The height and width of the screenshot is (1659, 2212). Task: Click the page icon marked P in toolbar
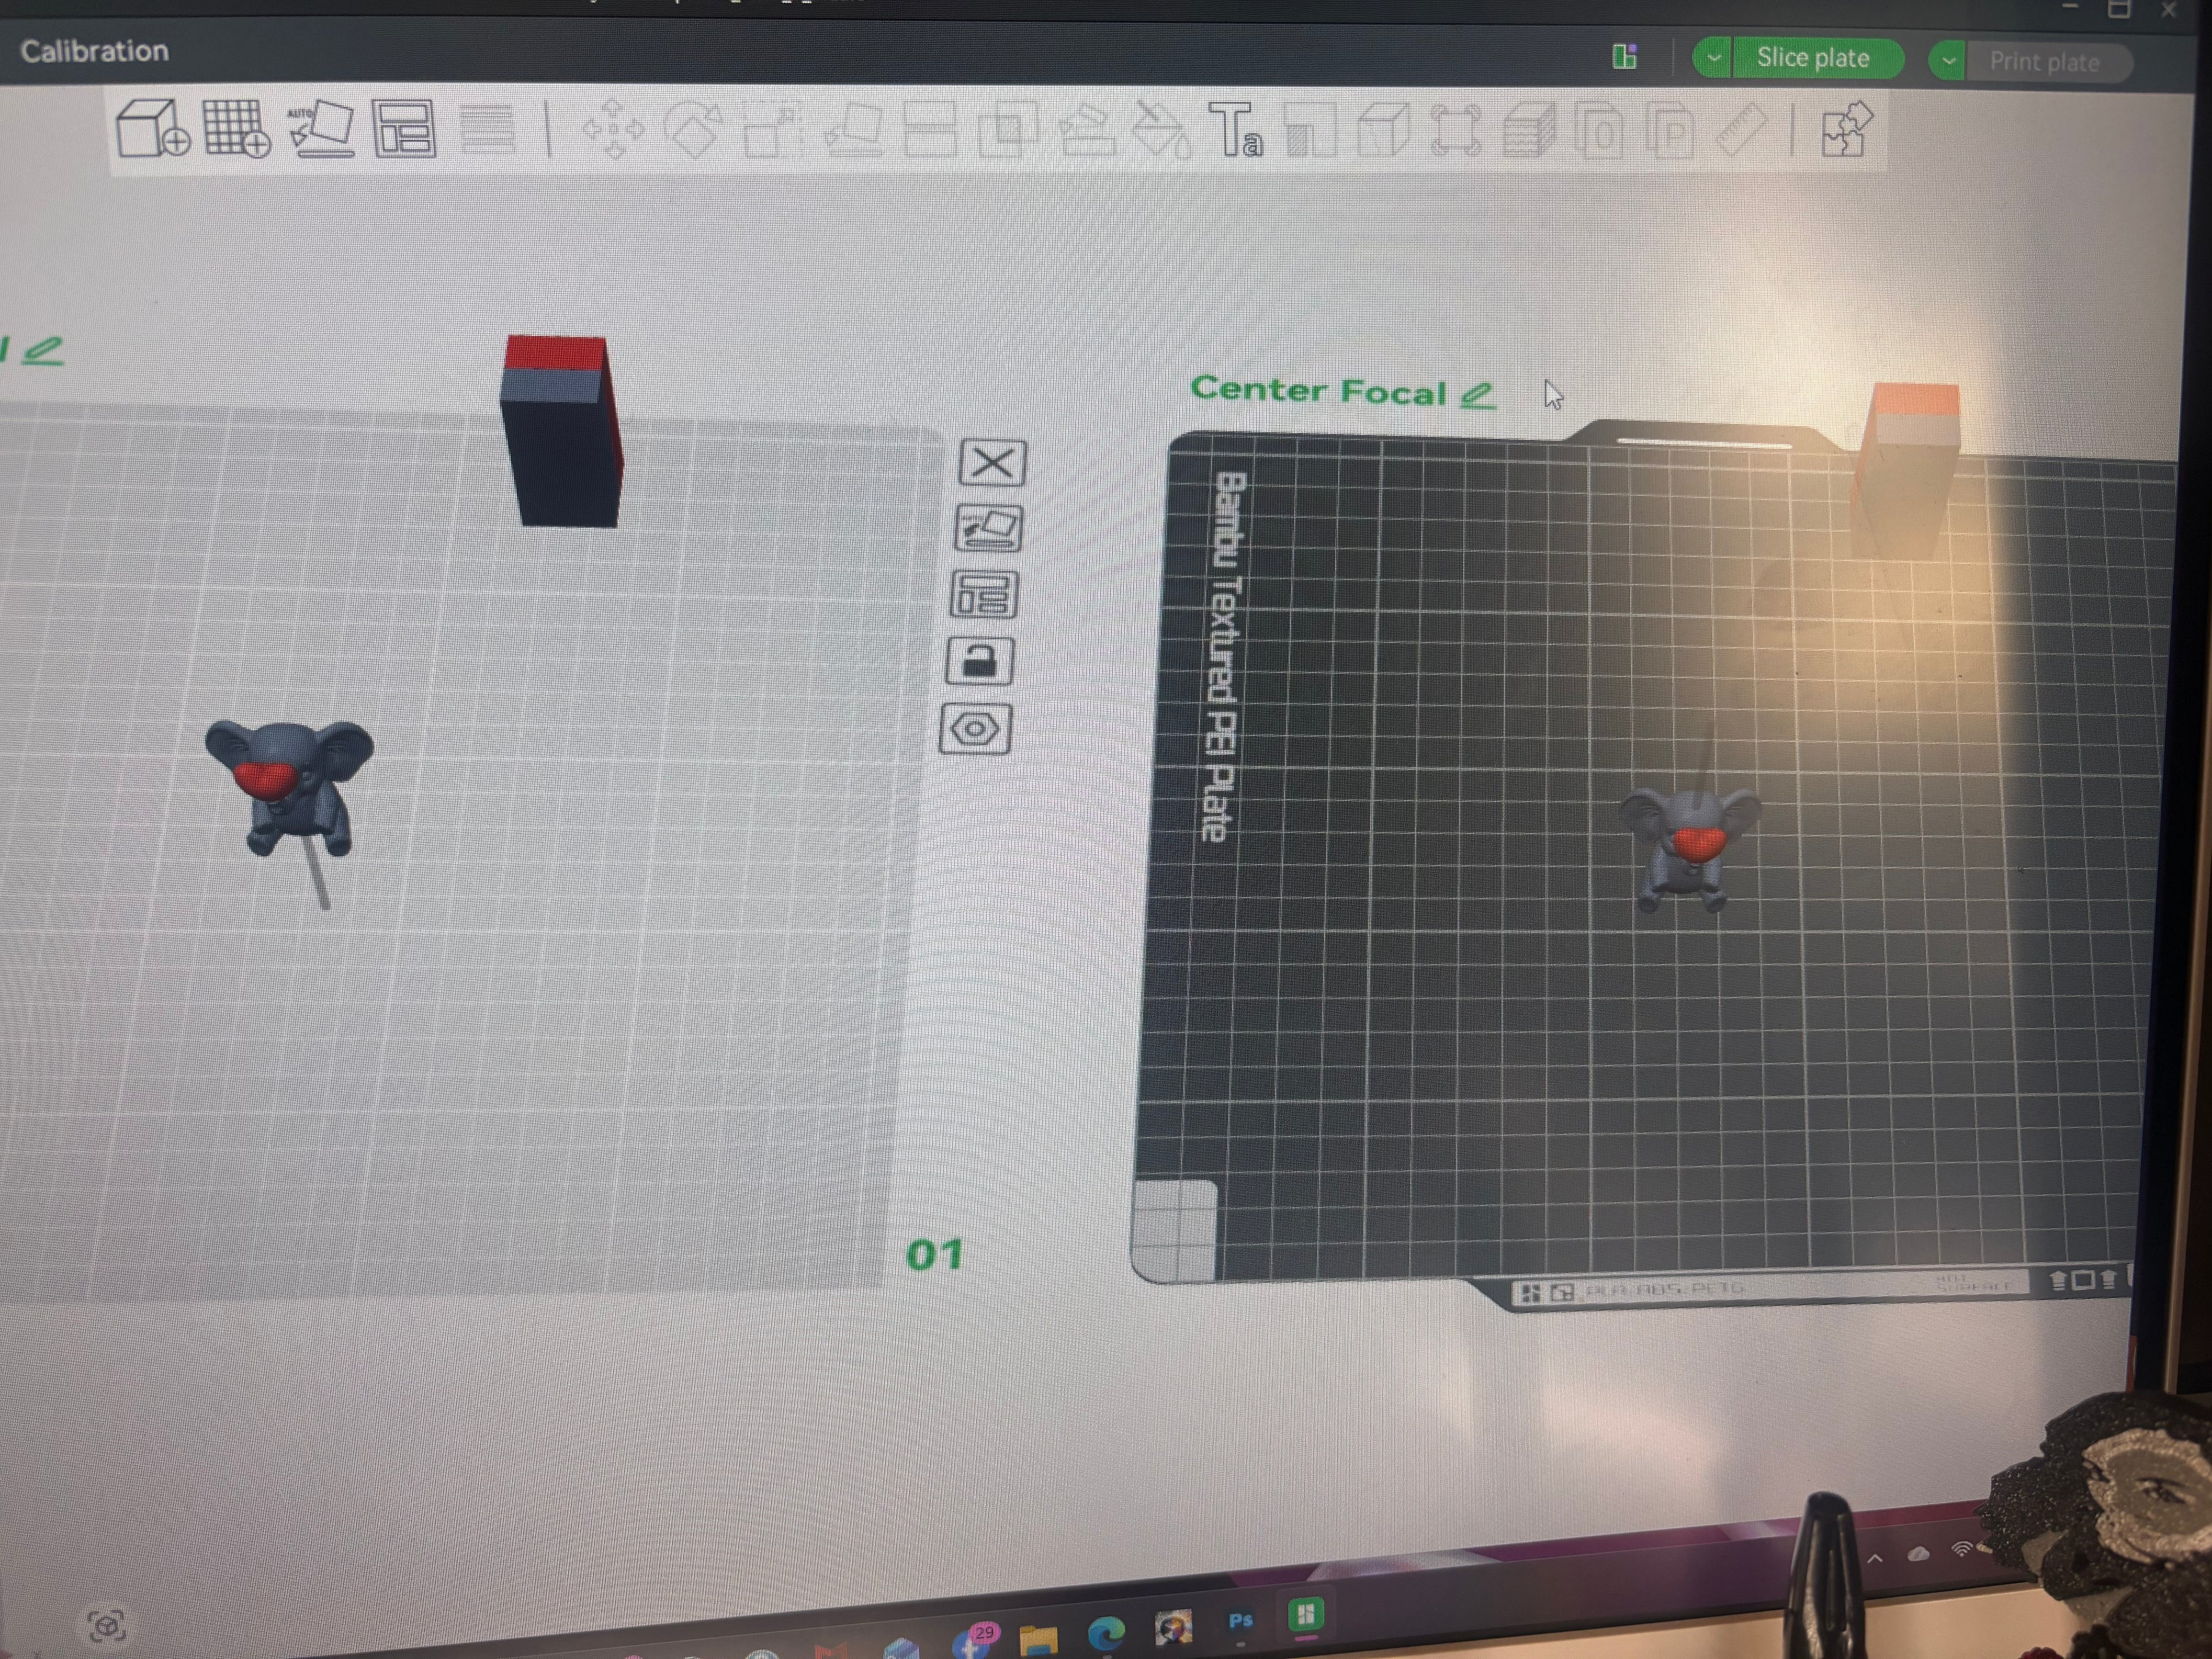1670,131
